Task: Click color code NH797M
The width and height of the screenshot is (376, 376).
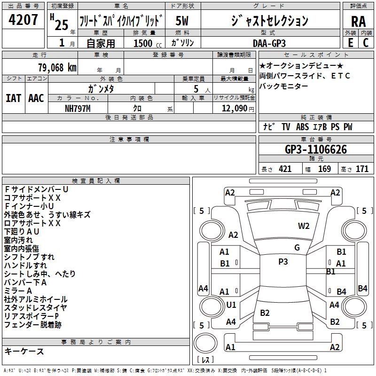Action: click(78, 108)
